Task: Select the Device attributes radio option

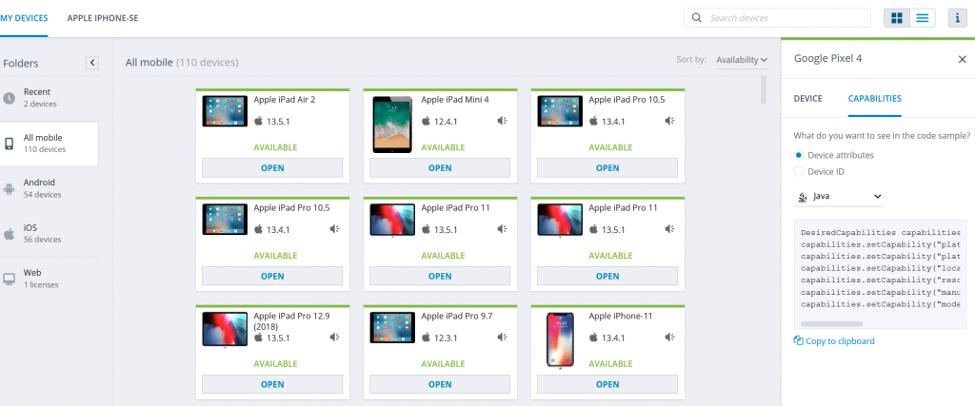Action: click(799, 154)
